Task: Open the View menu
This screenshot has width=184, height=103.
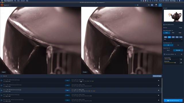Action: (x=18, y=1)
